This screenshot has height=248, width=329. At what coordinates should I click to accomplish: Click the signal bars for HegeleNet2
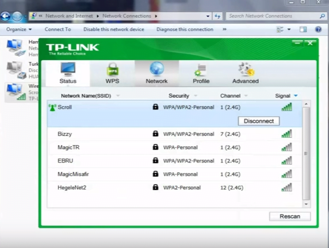coord(286,187)
